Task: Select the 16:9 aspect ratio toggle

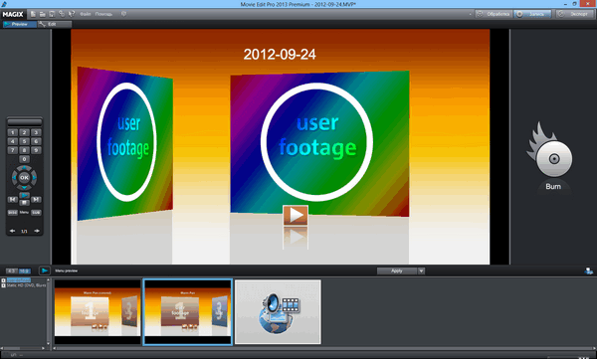Action: coord(25,270)
